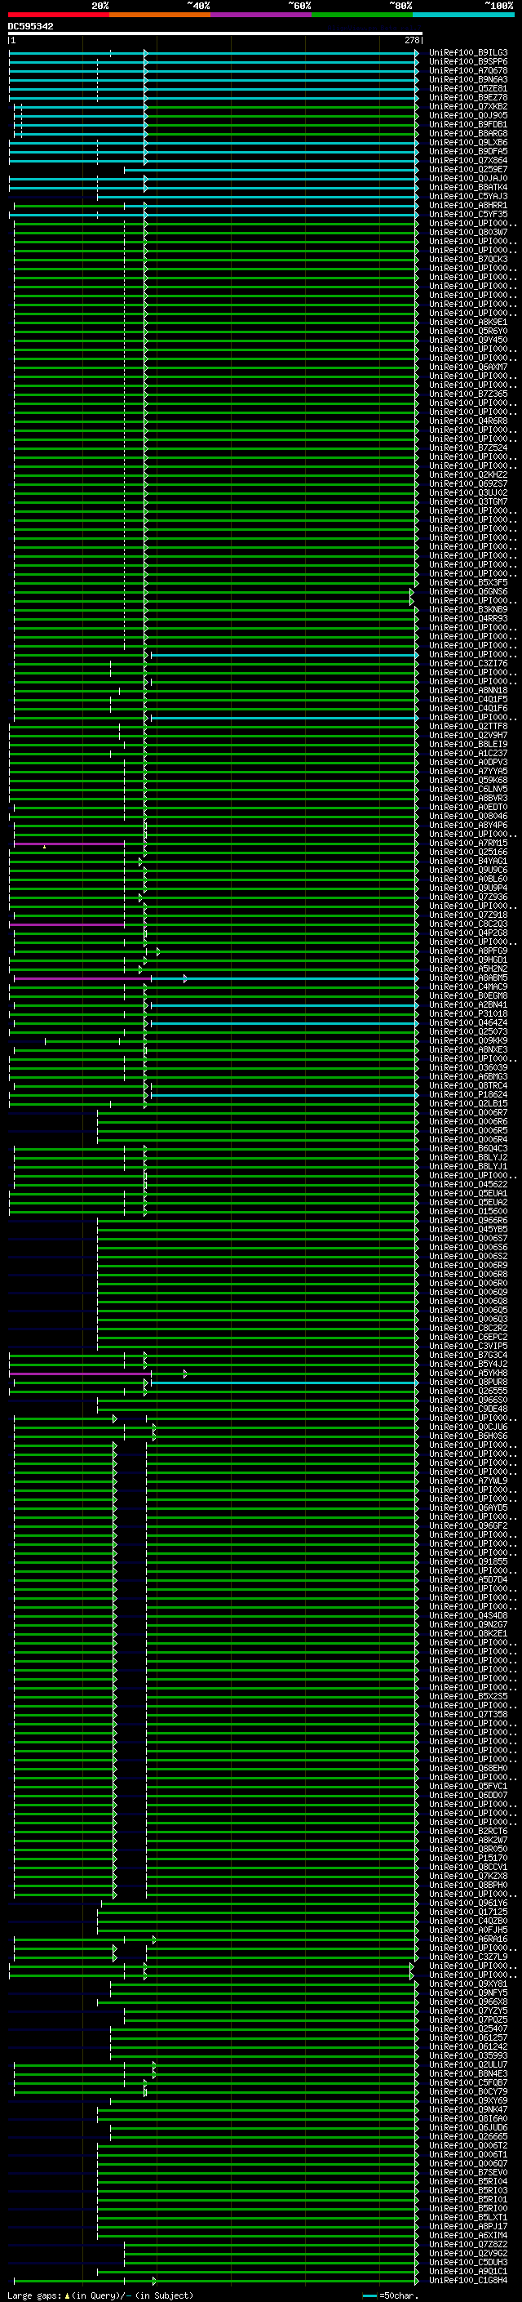The image size is (522, 2302).
Task: Click the orange ~40% legend color bar
Action: (160, 15)
